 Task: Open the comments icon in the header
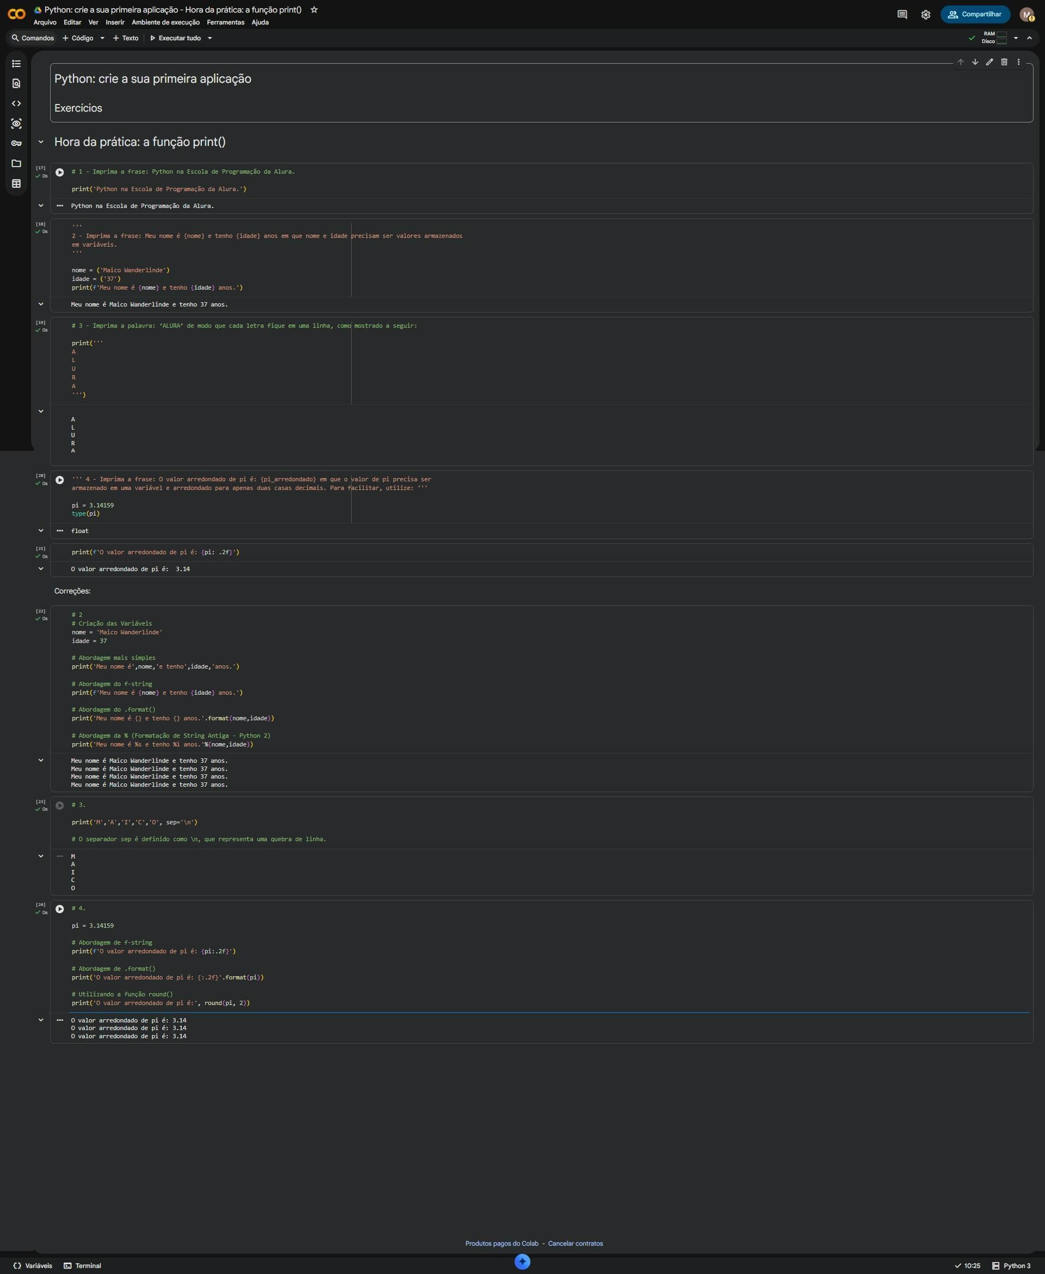coord(902,15)
